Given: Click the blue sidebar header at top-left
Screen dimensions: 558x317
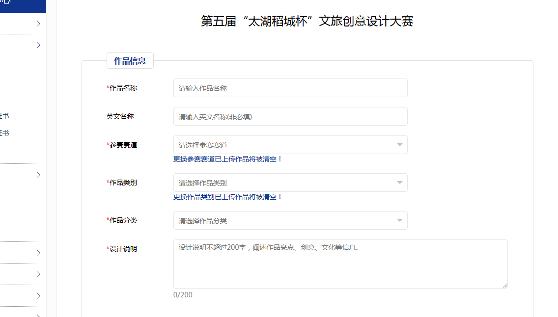Looking at the screenshot, I should coord(23,5).
